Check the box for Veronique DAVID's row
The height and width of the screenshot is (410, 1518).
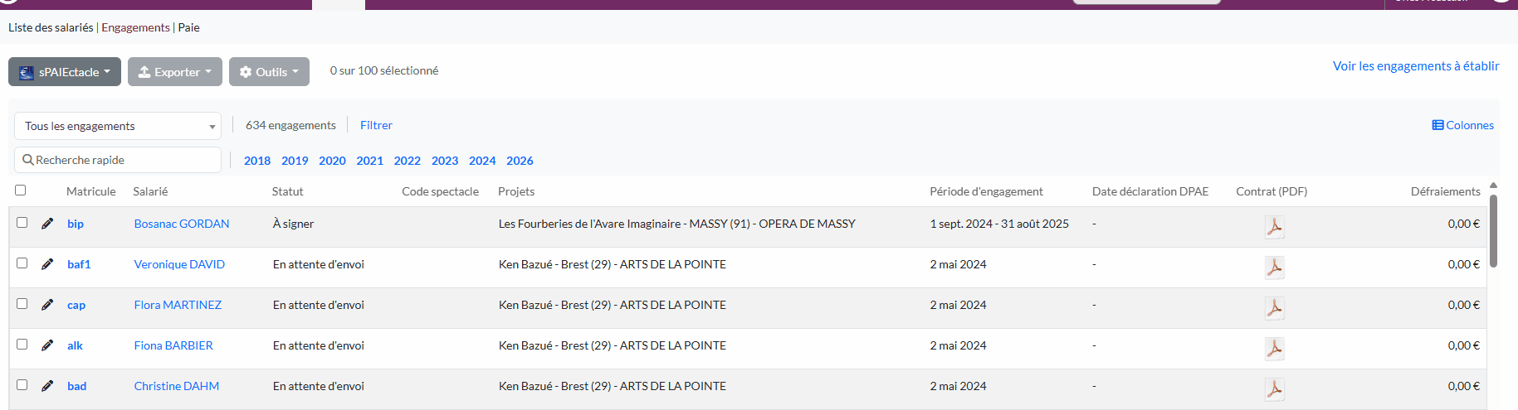tap(22, 263)
